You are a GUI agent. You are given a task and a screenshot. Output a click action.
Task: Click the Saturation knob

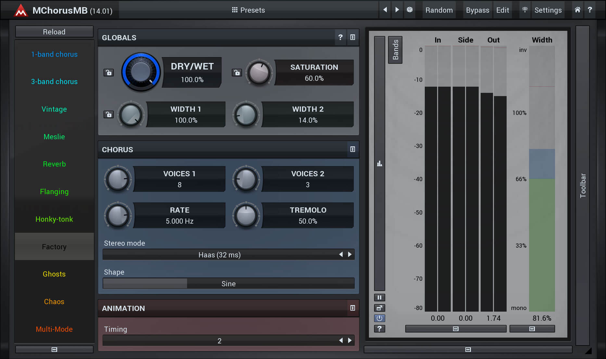(x=259, y=72)
